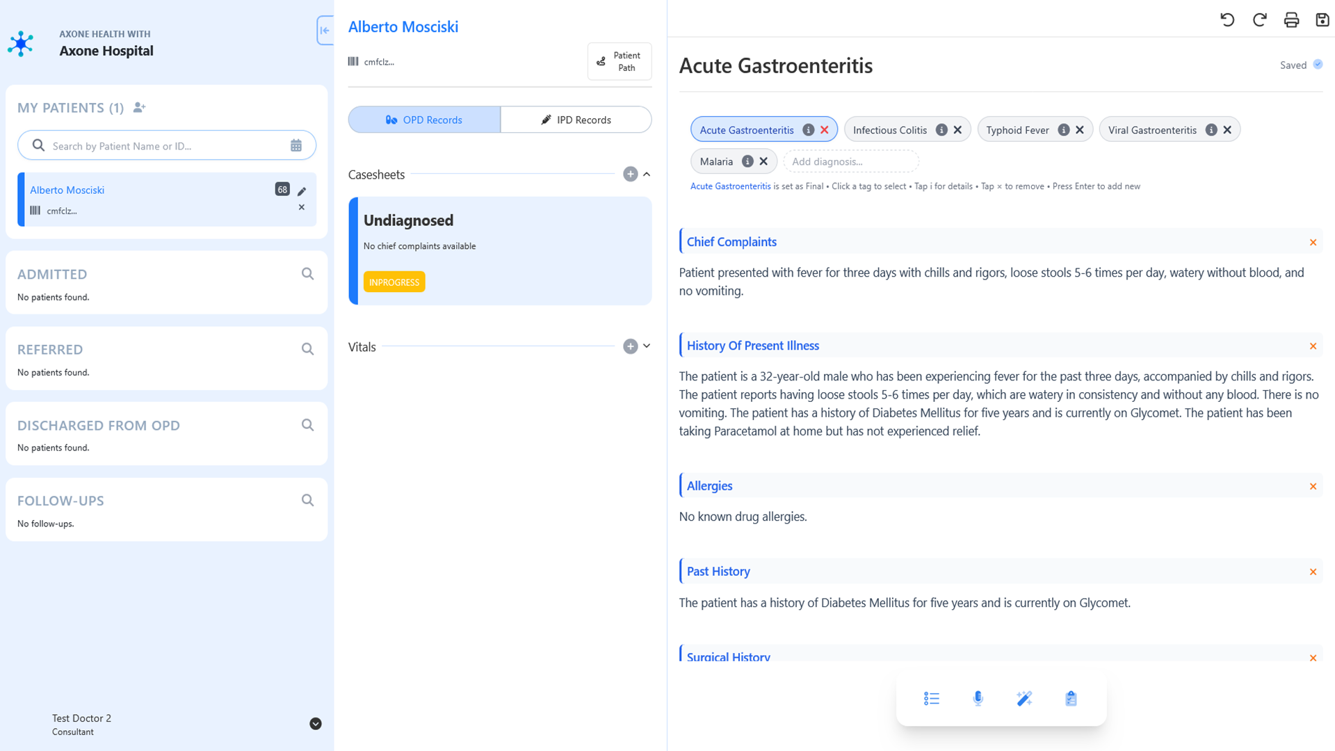
Task: Click the redo arrow icon
Action: coord(1259,19)
